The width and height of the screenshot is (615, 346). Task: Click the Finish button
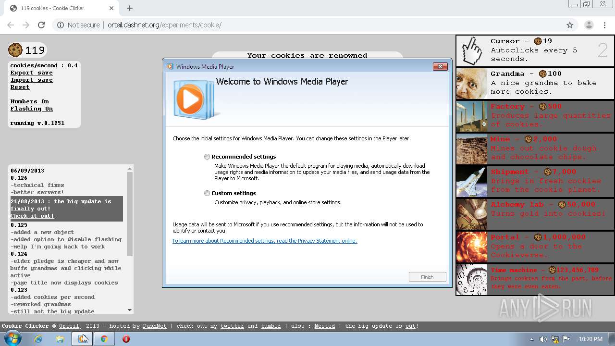click(427, 277)
